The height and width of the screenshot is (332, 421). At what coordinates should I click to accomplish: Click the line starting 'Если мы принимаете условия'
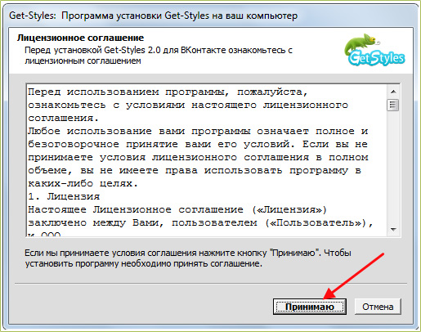coord(188,253)
